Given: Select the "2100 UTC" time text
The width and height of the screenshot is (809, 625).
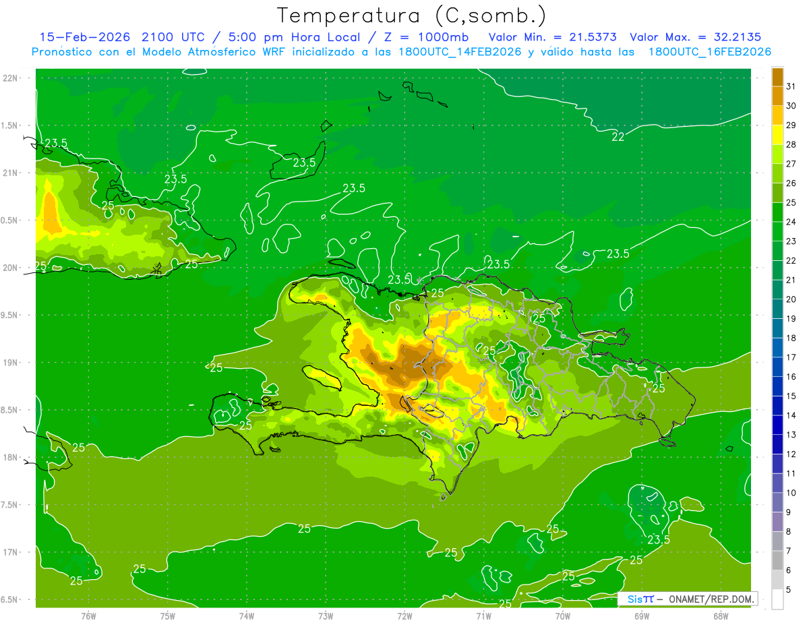Looking at the screenshot, I should pyautogui.click(x=174, y=36).
